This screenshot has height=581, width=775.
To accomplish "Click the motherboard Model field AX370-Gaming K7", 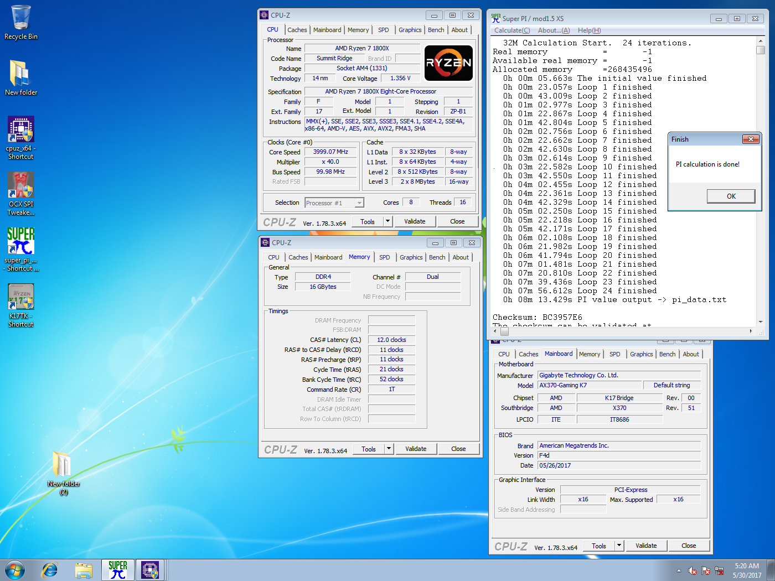I will [590, 386].
